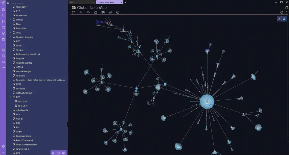Open the note map launcher icon
The width and height of the screenshot is (289, 155).
tap(3, 27)
